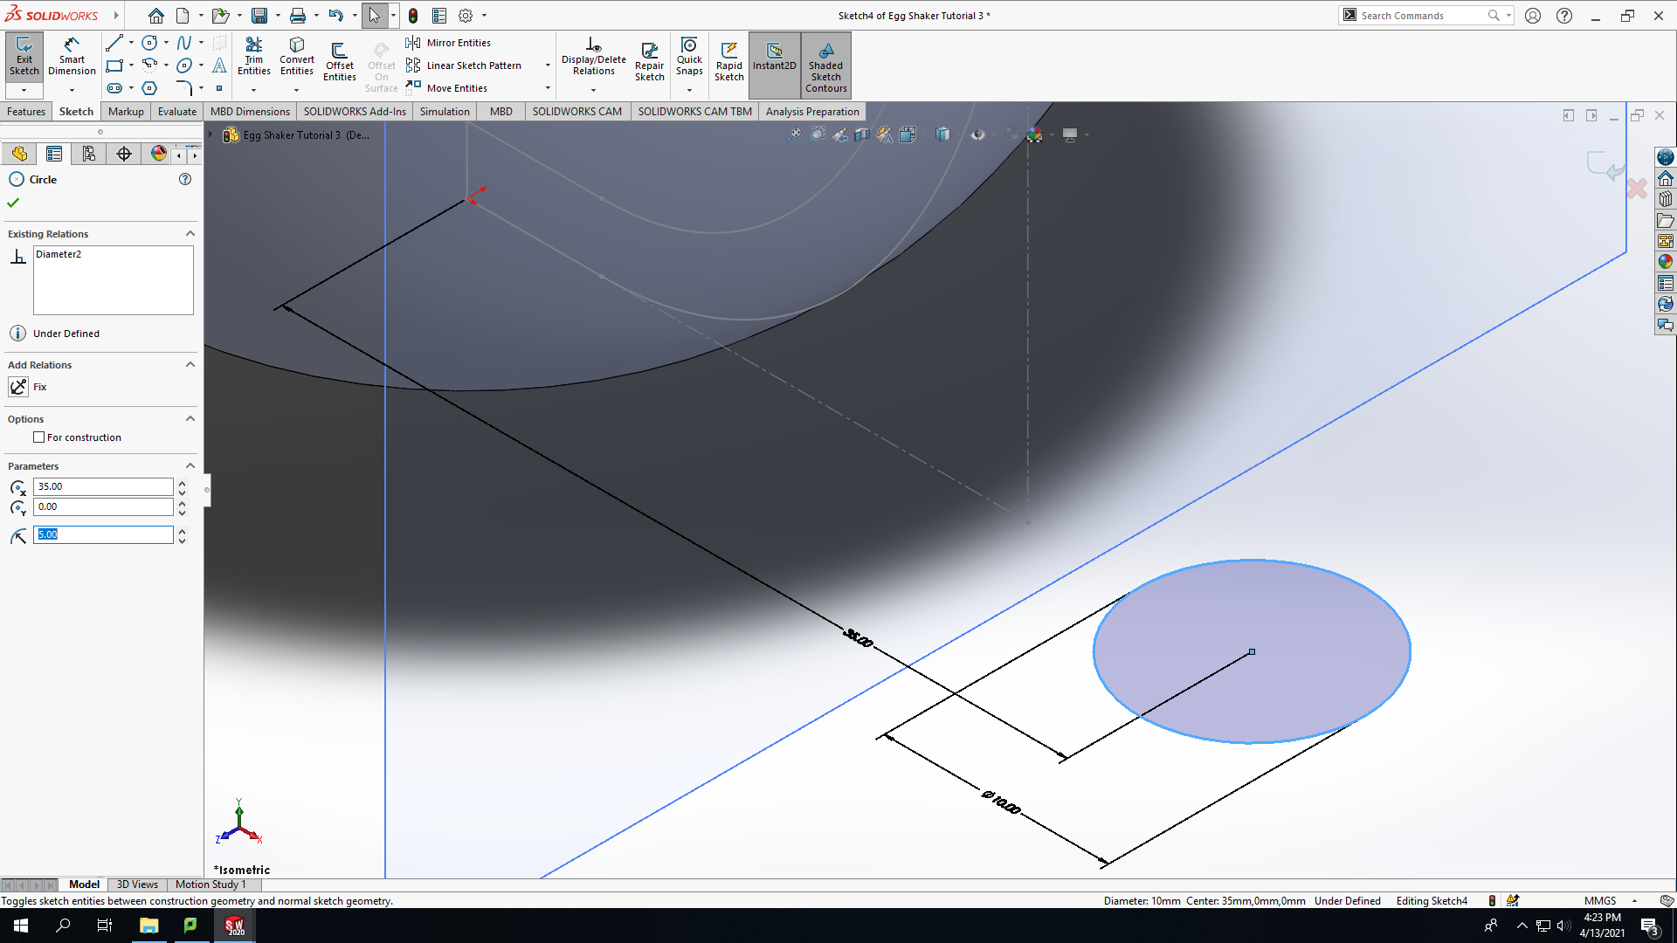
Task: Open the Repair Sketch tool
Action: point(649,61)
